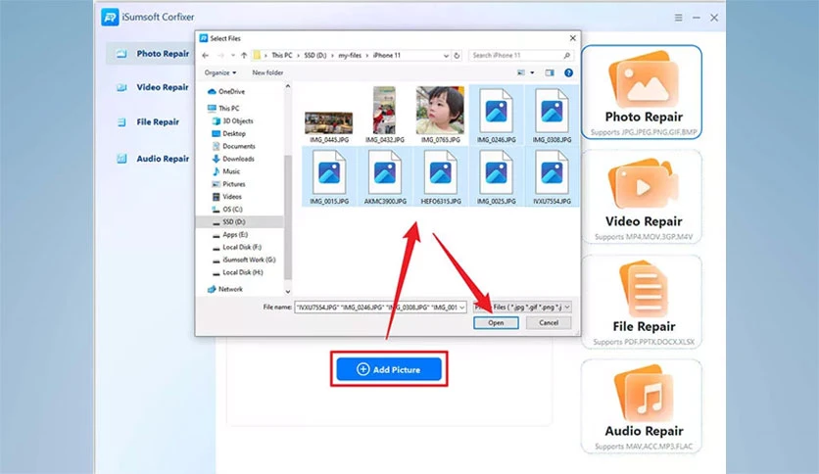Click the navigation pane scroll down arrow
The image size is (819, 474).
[x=287, y=291]
